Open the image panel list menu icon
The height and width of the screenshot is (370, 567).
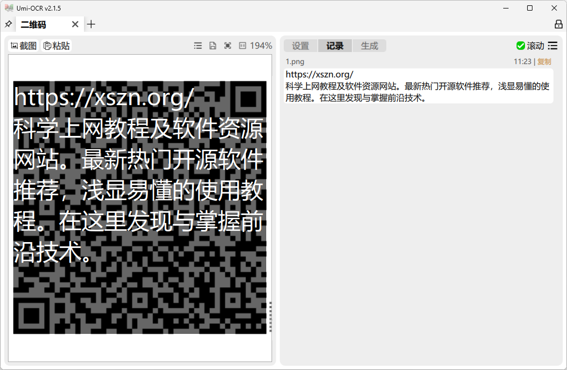click(198, 46)
